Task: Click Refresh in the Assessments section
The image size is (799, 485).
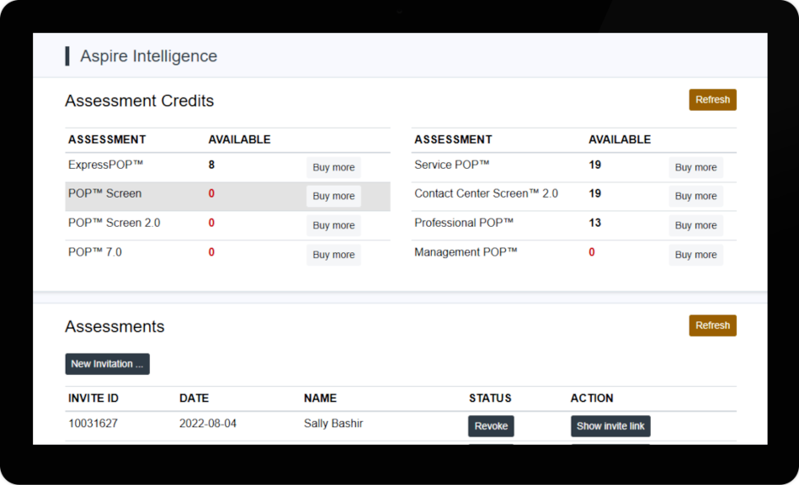Action: pyautogui.click(x=712, y=325)
